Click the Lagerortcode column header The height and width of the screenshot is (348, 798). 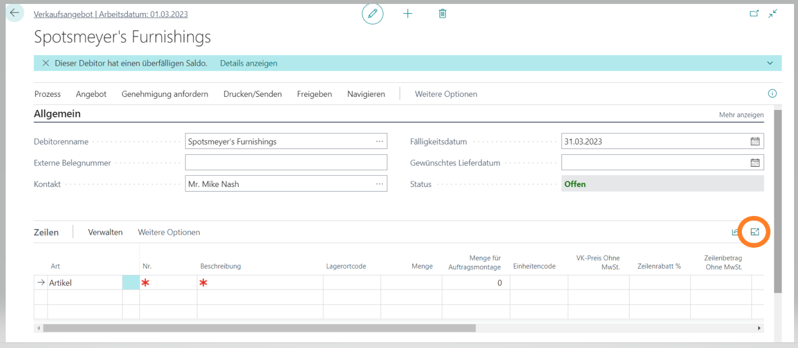pos(346,266)
